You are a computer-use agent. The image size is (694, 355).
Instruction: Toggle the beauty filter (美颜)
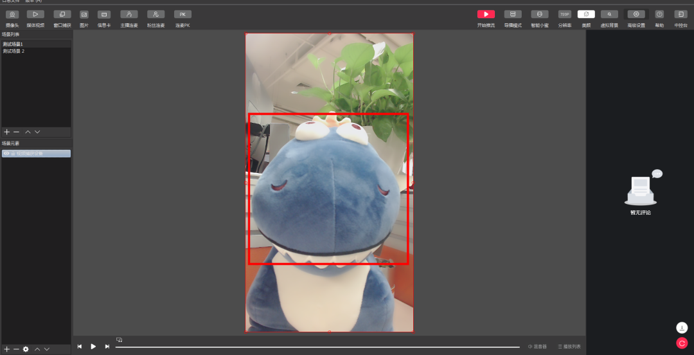(586, 19)
